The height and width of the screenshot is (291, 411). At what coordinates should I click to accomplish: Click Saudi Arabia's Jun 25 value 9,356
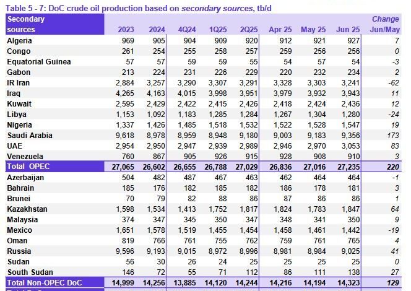352,135
